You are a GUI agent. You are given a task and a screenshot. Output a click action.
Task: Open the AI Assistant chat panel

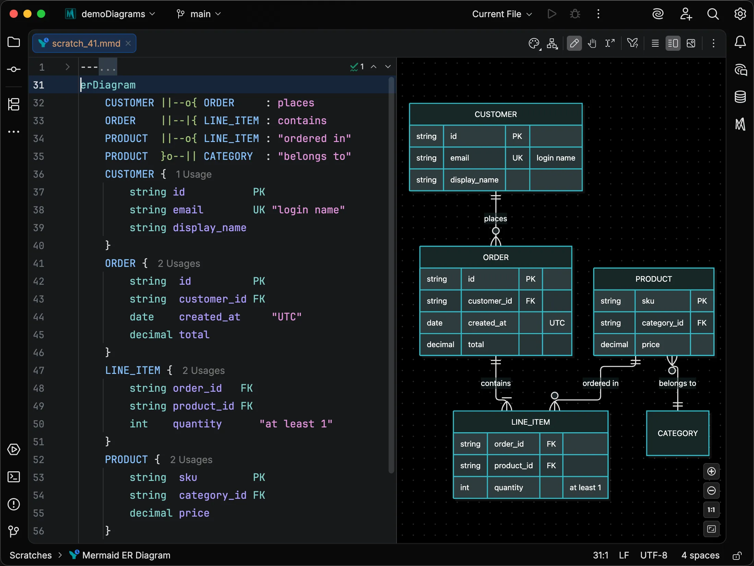tap(740, 70)
